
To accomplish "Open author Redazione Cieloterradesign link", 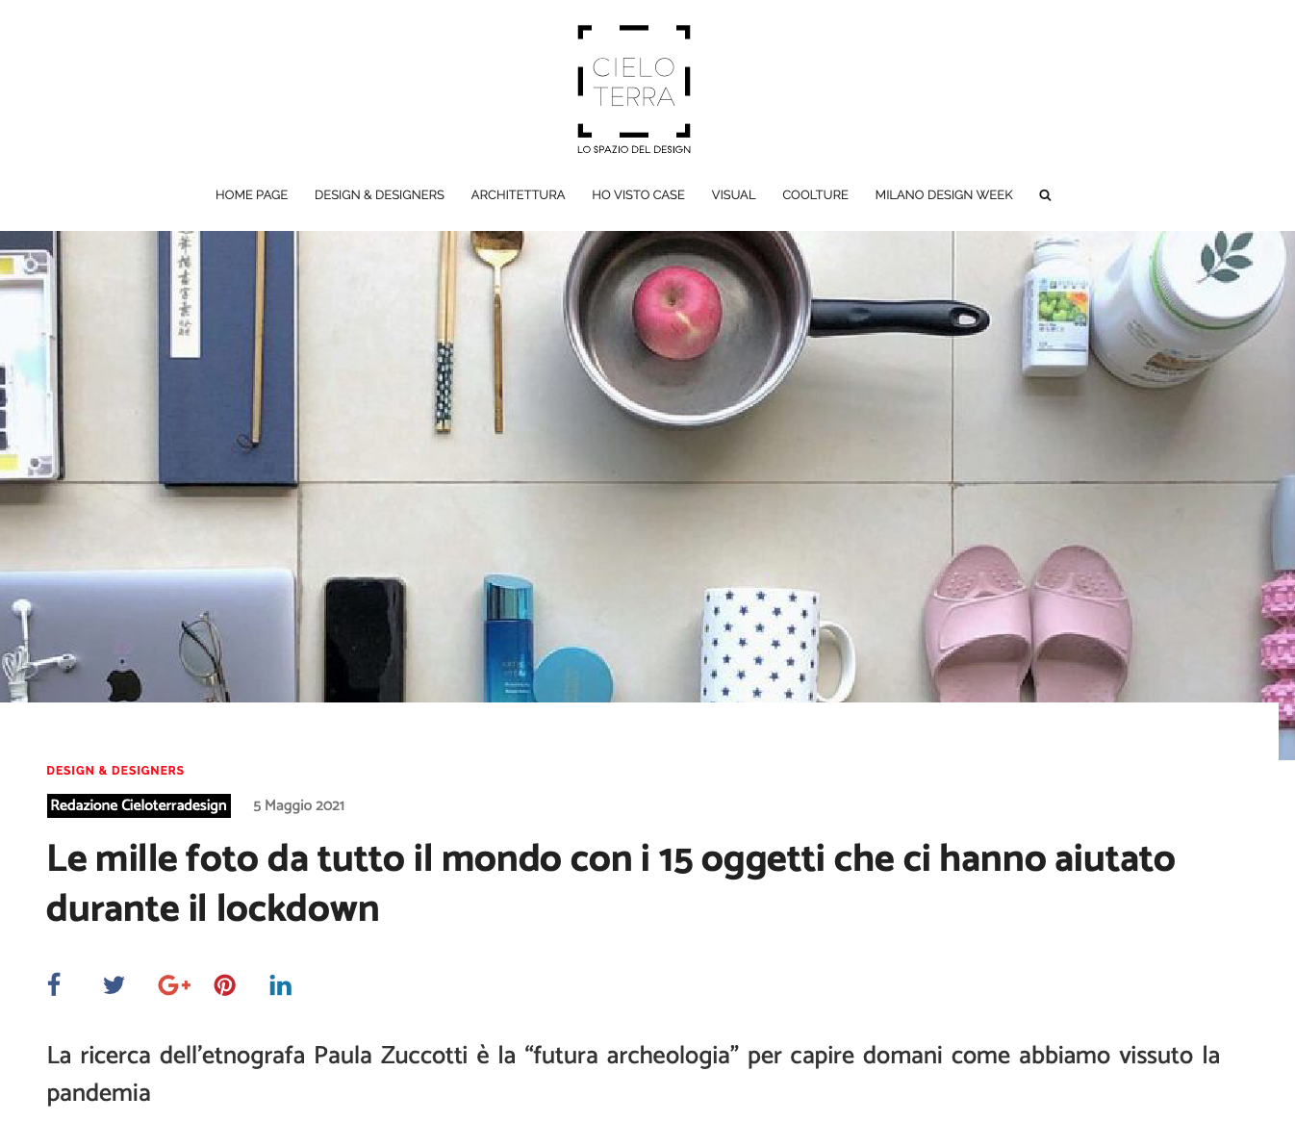I will click(139, 805).
